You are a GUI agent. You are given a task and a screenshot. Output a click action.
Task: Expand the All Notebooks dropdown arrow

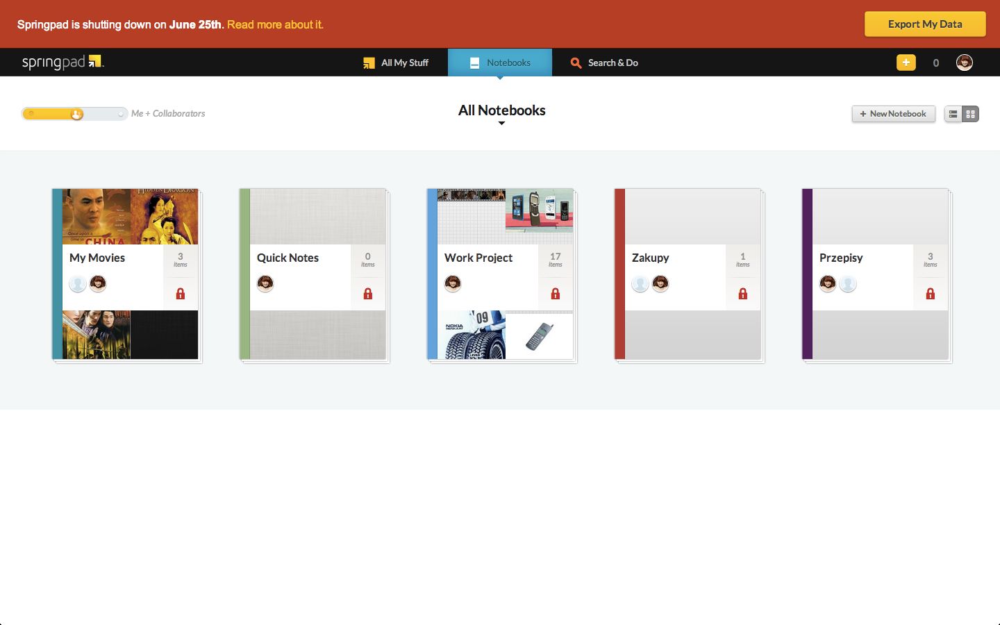(501, 124)
